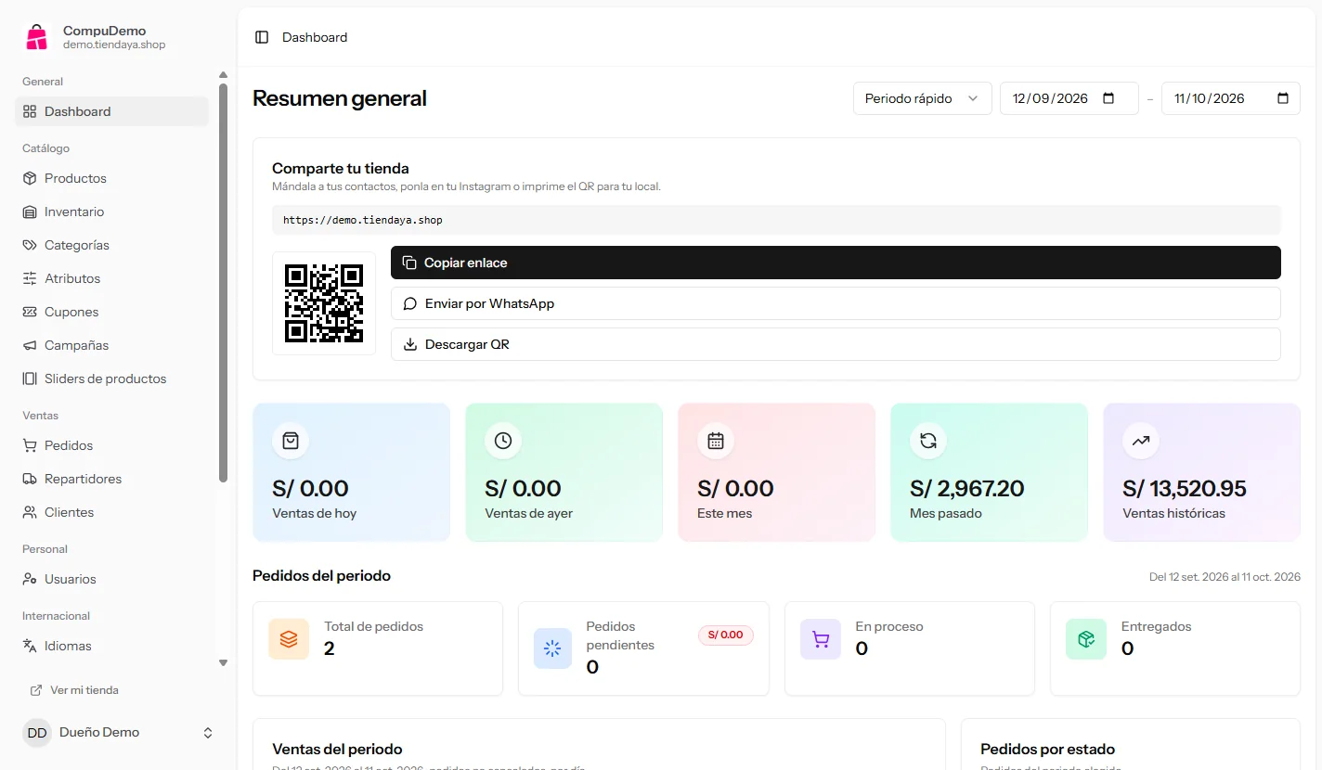Open the Categorías section

(x=112, y=245)
